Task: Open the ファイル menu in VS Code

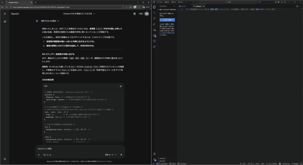Action: click(x=159, y=2)
